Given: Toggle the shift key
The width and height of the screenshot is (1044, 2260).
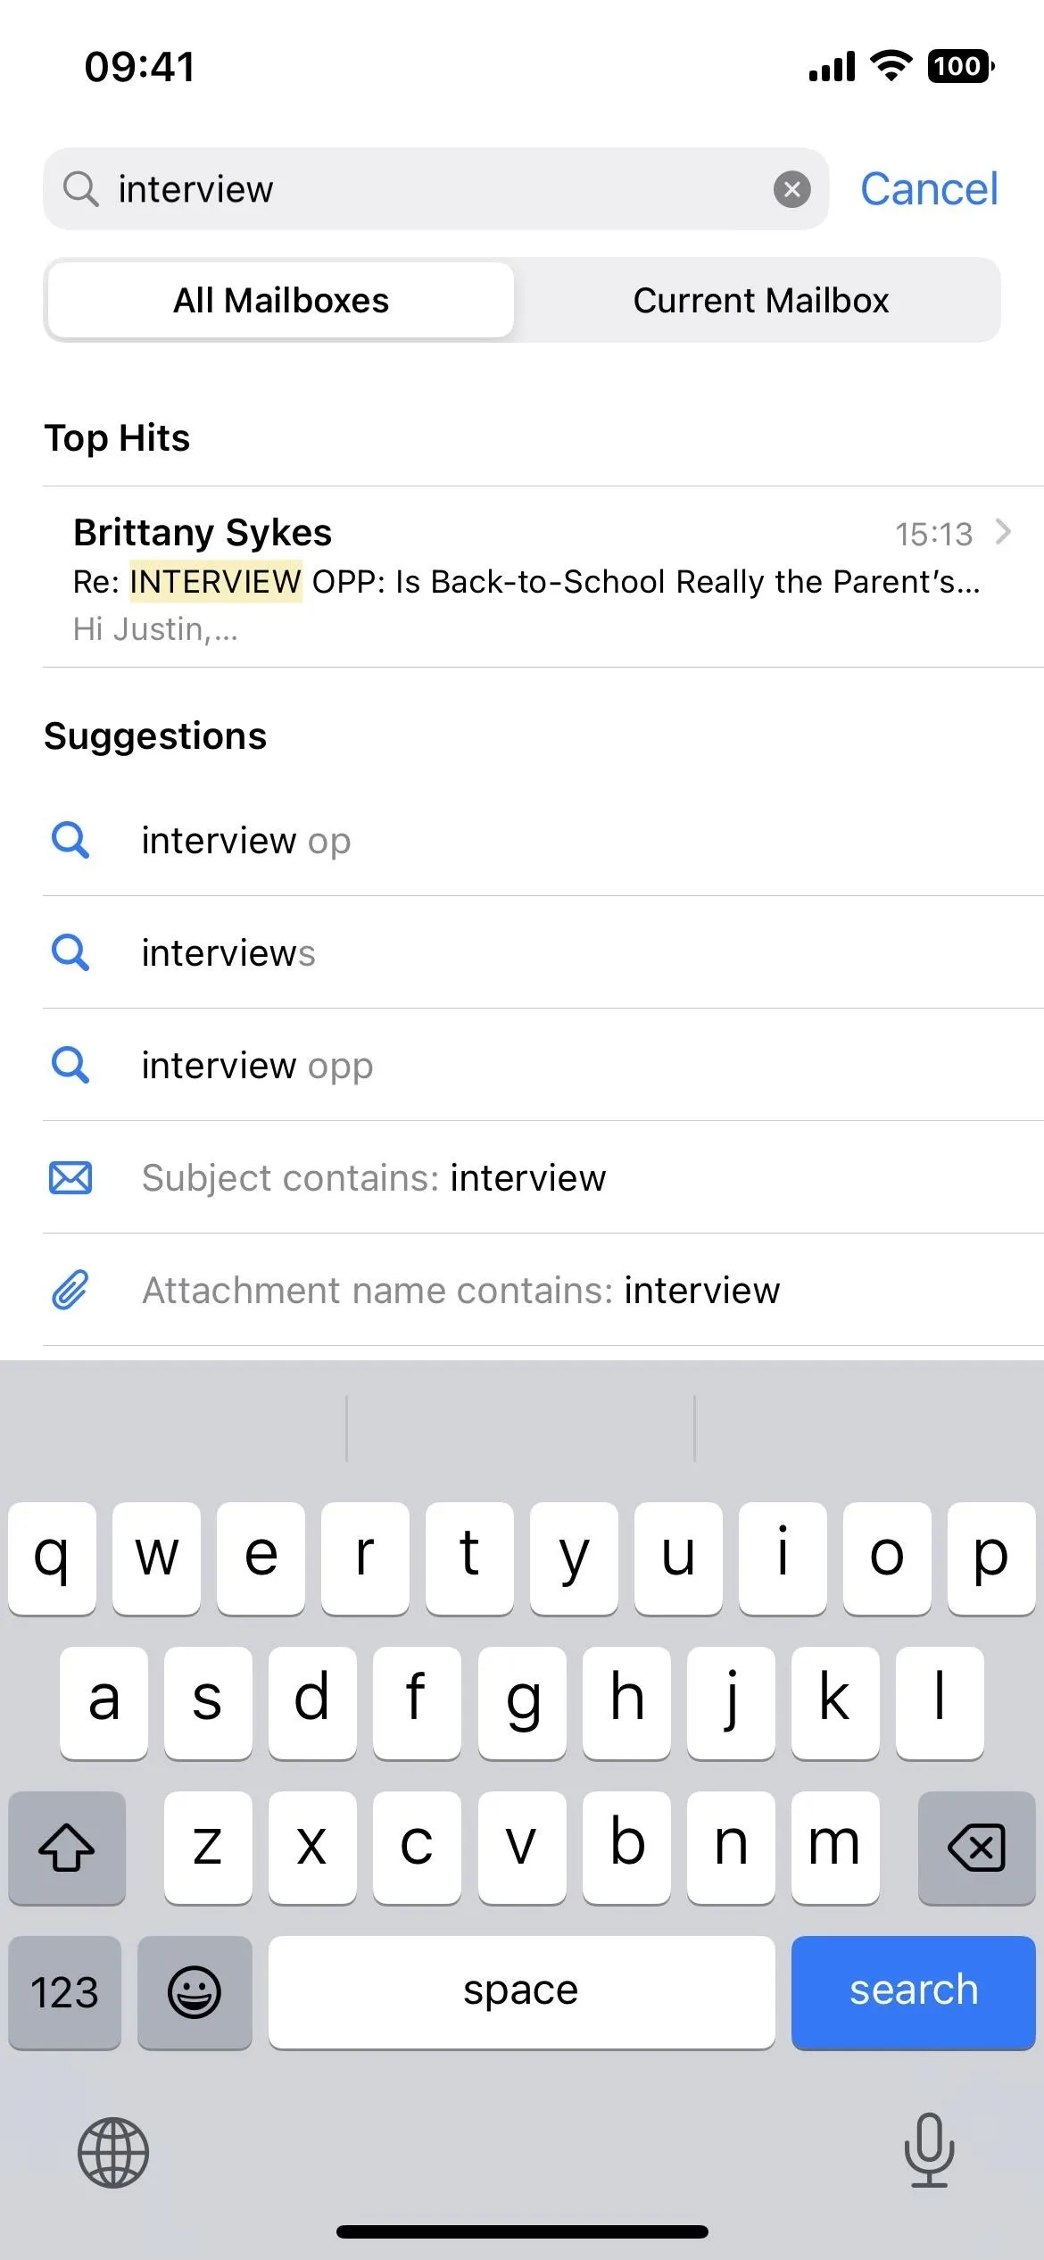Looking at the screenshot, I should [67, 1847].
